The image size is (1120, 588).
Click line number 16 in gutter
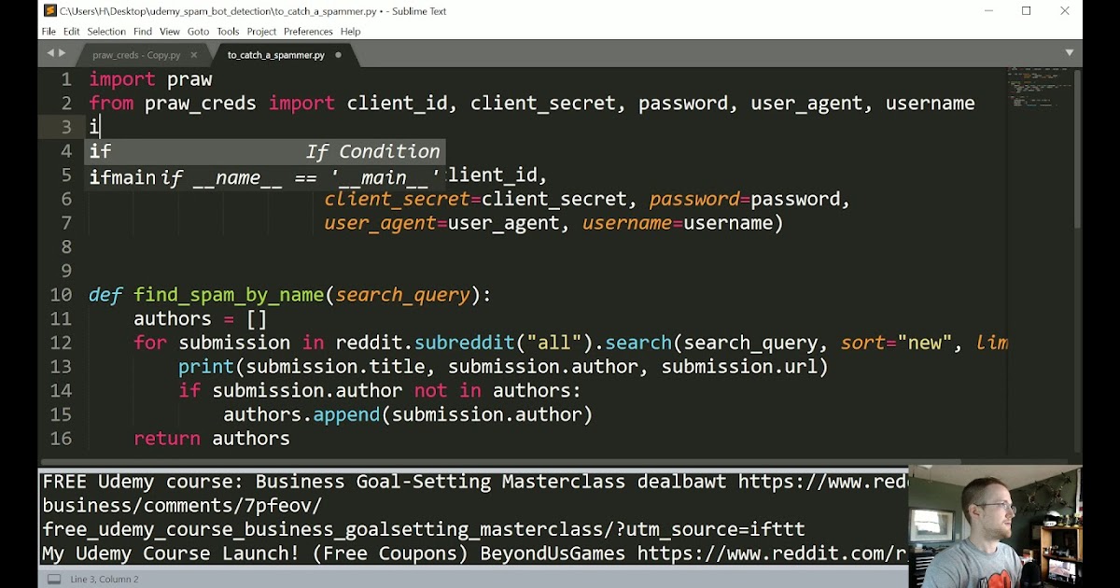coord(61,439)
